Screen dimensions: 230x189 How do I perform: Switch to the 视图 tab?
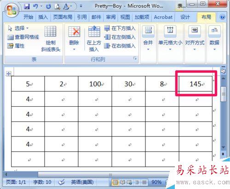point(125,17)
